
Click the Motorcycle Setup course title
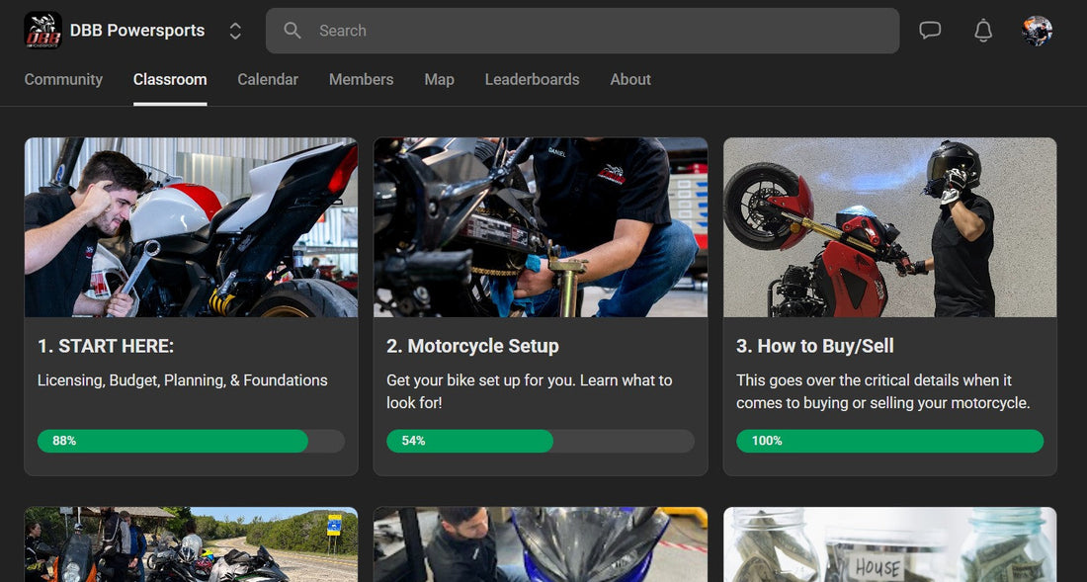[x=472, y=346]
